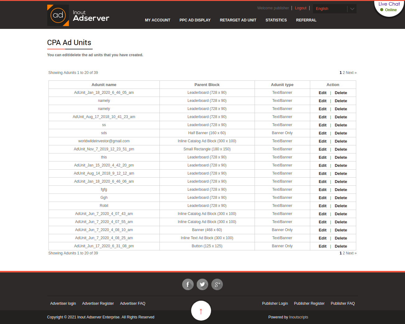Open Advertiser login footer link

(63, 303)
